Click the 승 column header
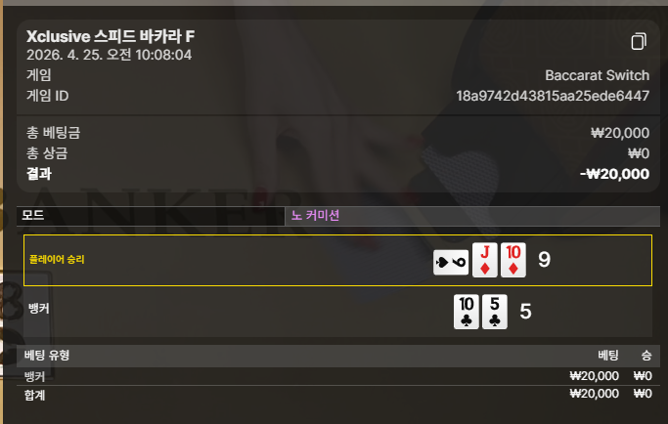Viewport: 668px width, 424px height. (646, 356)
